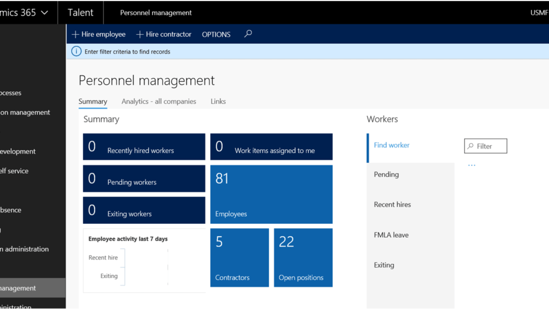
Task: Open the Exiting workers tile
Action: click(x=144, y=210)
